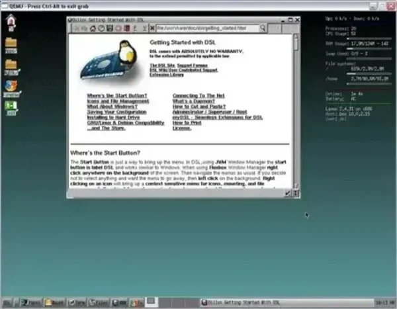The height and width of the screenshot is (309, 397).
Task: Select the first workspace pager box
Action: 152,301
